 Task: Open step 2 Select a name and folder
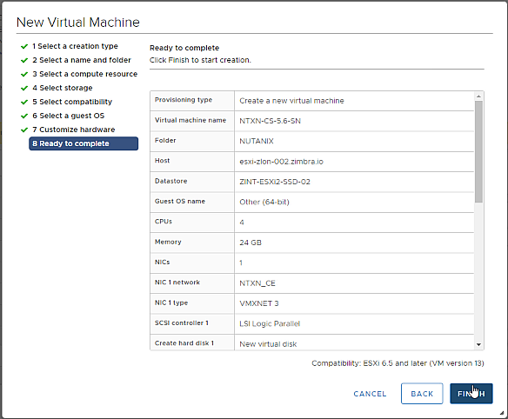pos(82,60)
